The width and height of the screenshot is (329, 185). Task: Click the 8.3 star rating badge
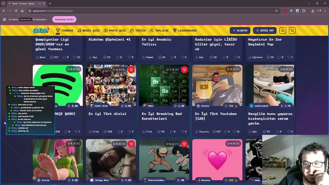73,144
